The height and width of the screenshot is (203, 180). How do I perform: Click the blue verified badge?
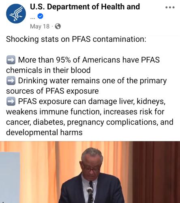click(40, 16)
